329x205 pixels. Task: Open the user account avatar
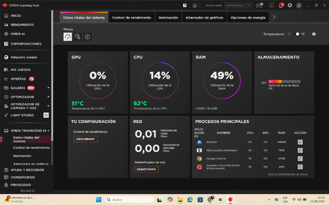(299, 5)
